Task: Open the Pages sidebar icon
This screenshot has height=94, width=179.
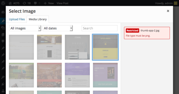Action: click(x=3, y=34)
